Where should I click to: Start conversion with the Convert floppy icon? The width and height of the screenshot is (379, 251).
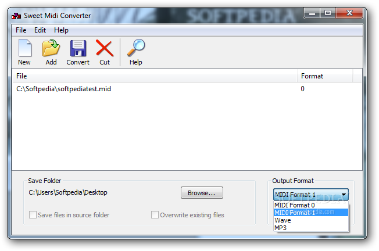pos(78,48)
